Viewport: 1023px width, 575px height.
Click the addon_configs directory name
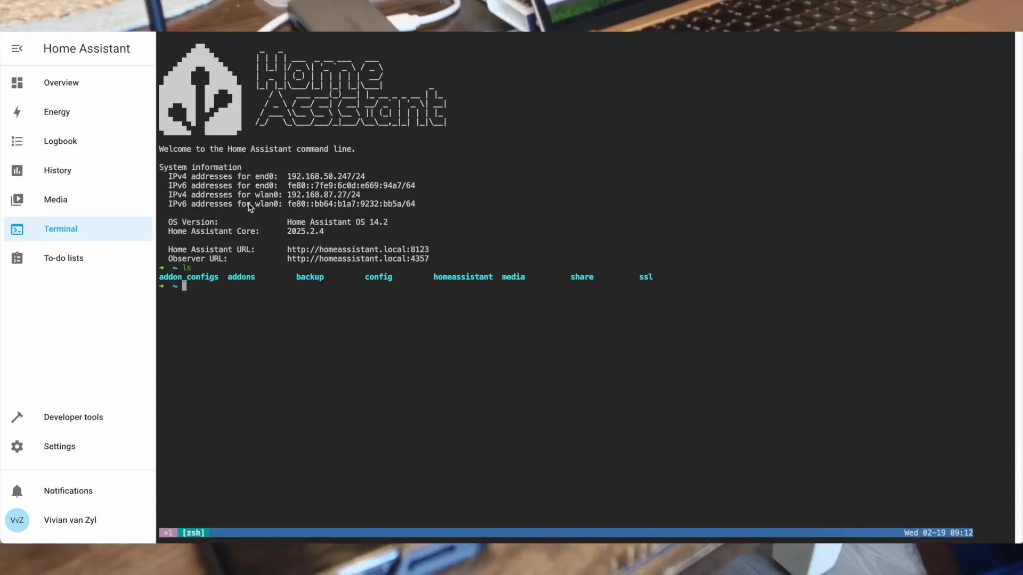click(189, 277)
